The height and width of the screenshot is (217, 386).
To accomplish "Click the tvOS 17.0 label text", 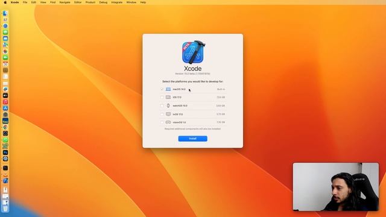I will click(x=178, y=114).
